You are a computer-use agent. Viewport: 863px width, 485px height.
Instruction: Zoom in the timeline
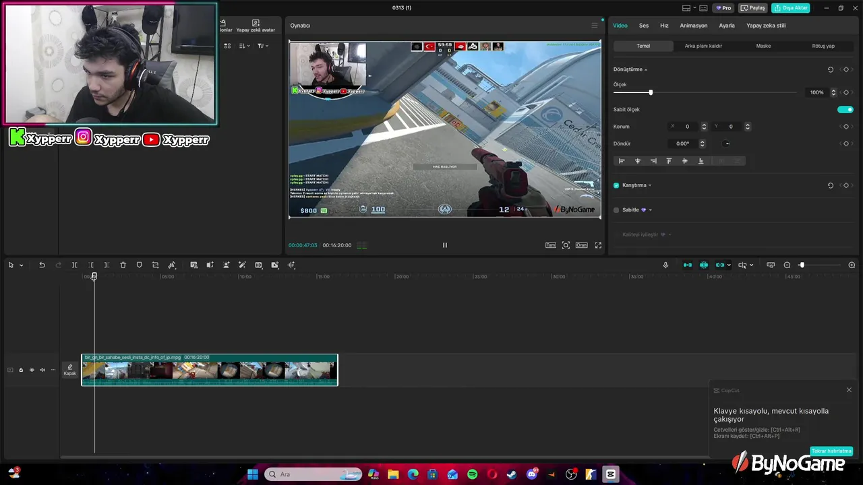click(852, 265)
